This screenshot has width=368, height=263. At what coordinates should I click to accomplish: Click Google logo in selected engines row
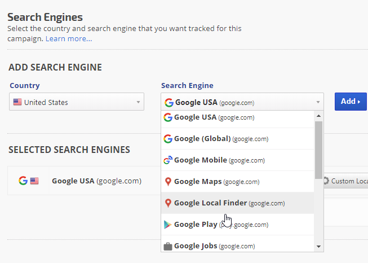pos(23,181)
